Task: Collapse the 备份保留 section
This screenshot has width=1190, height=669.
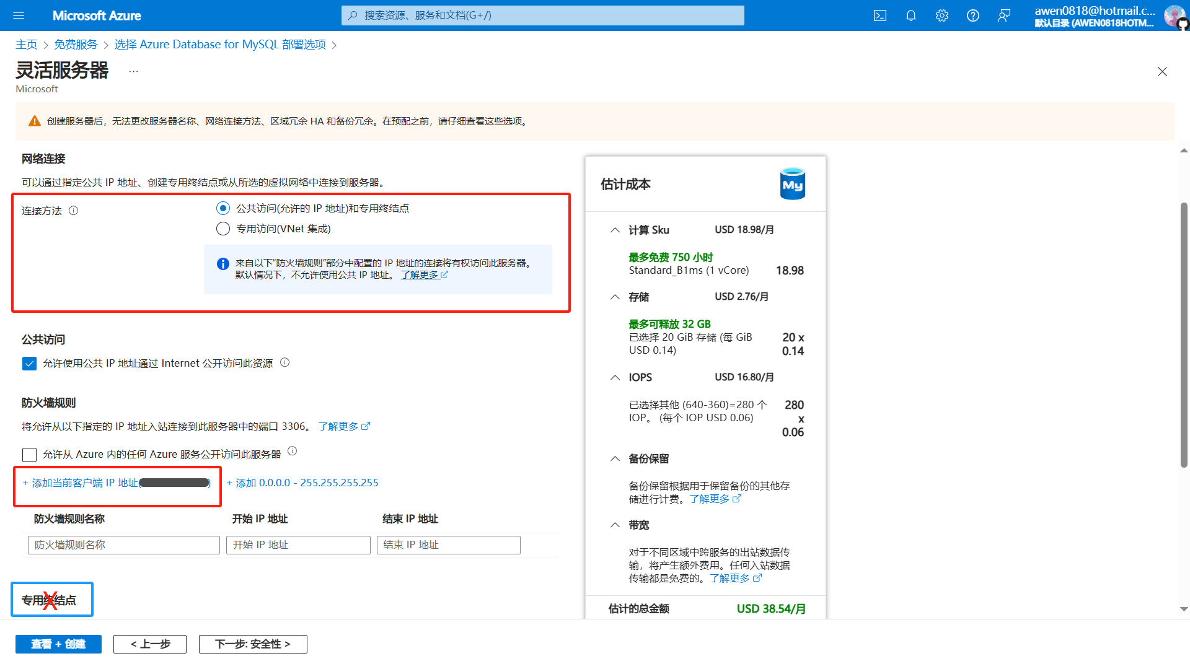Action: pos(615,458)
